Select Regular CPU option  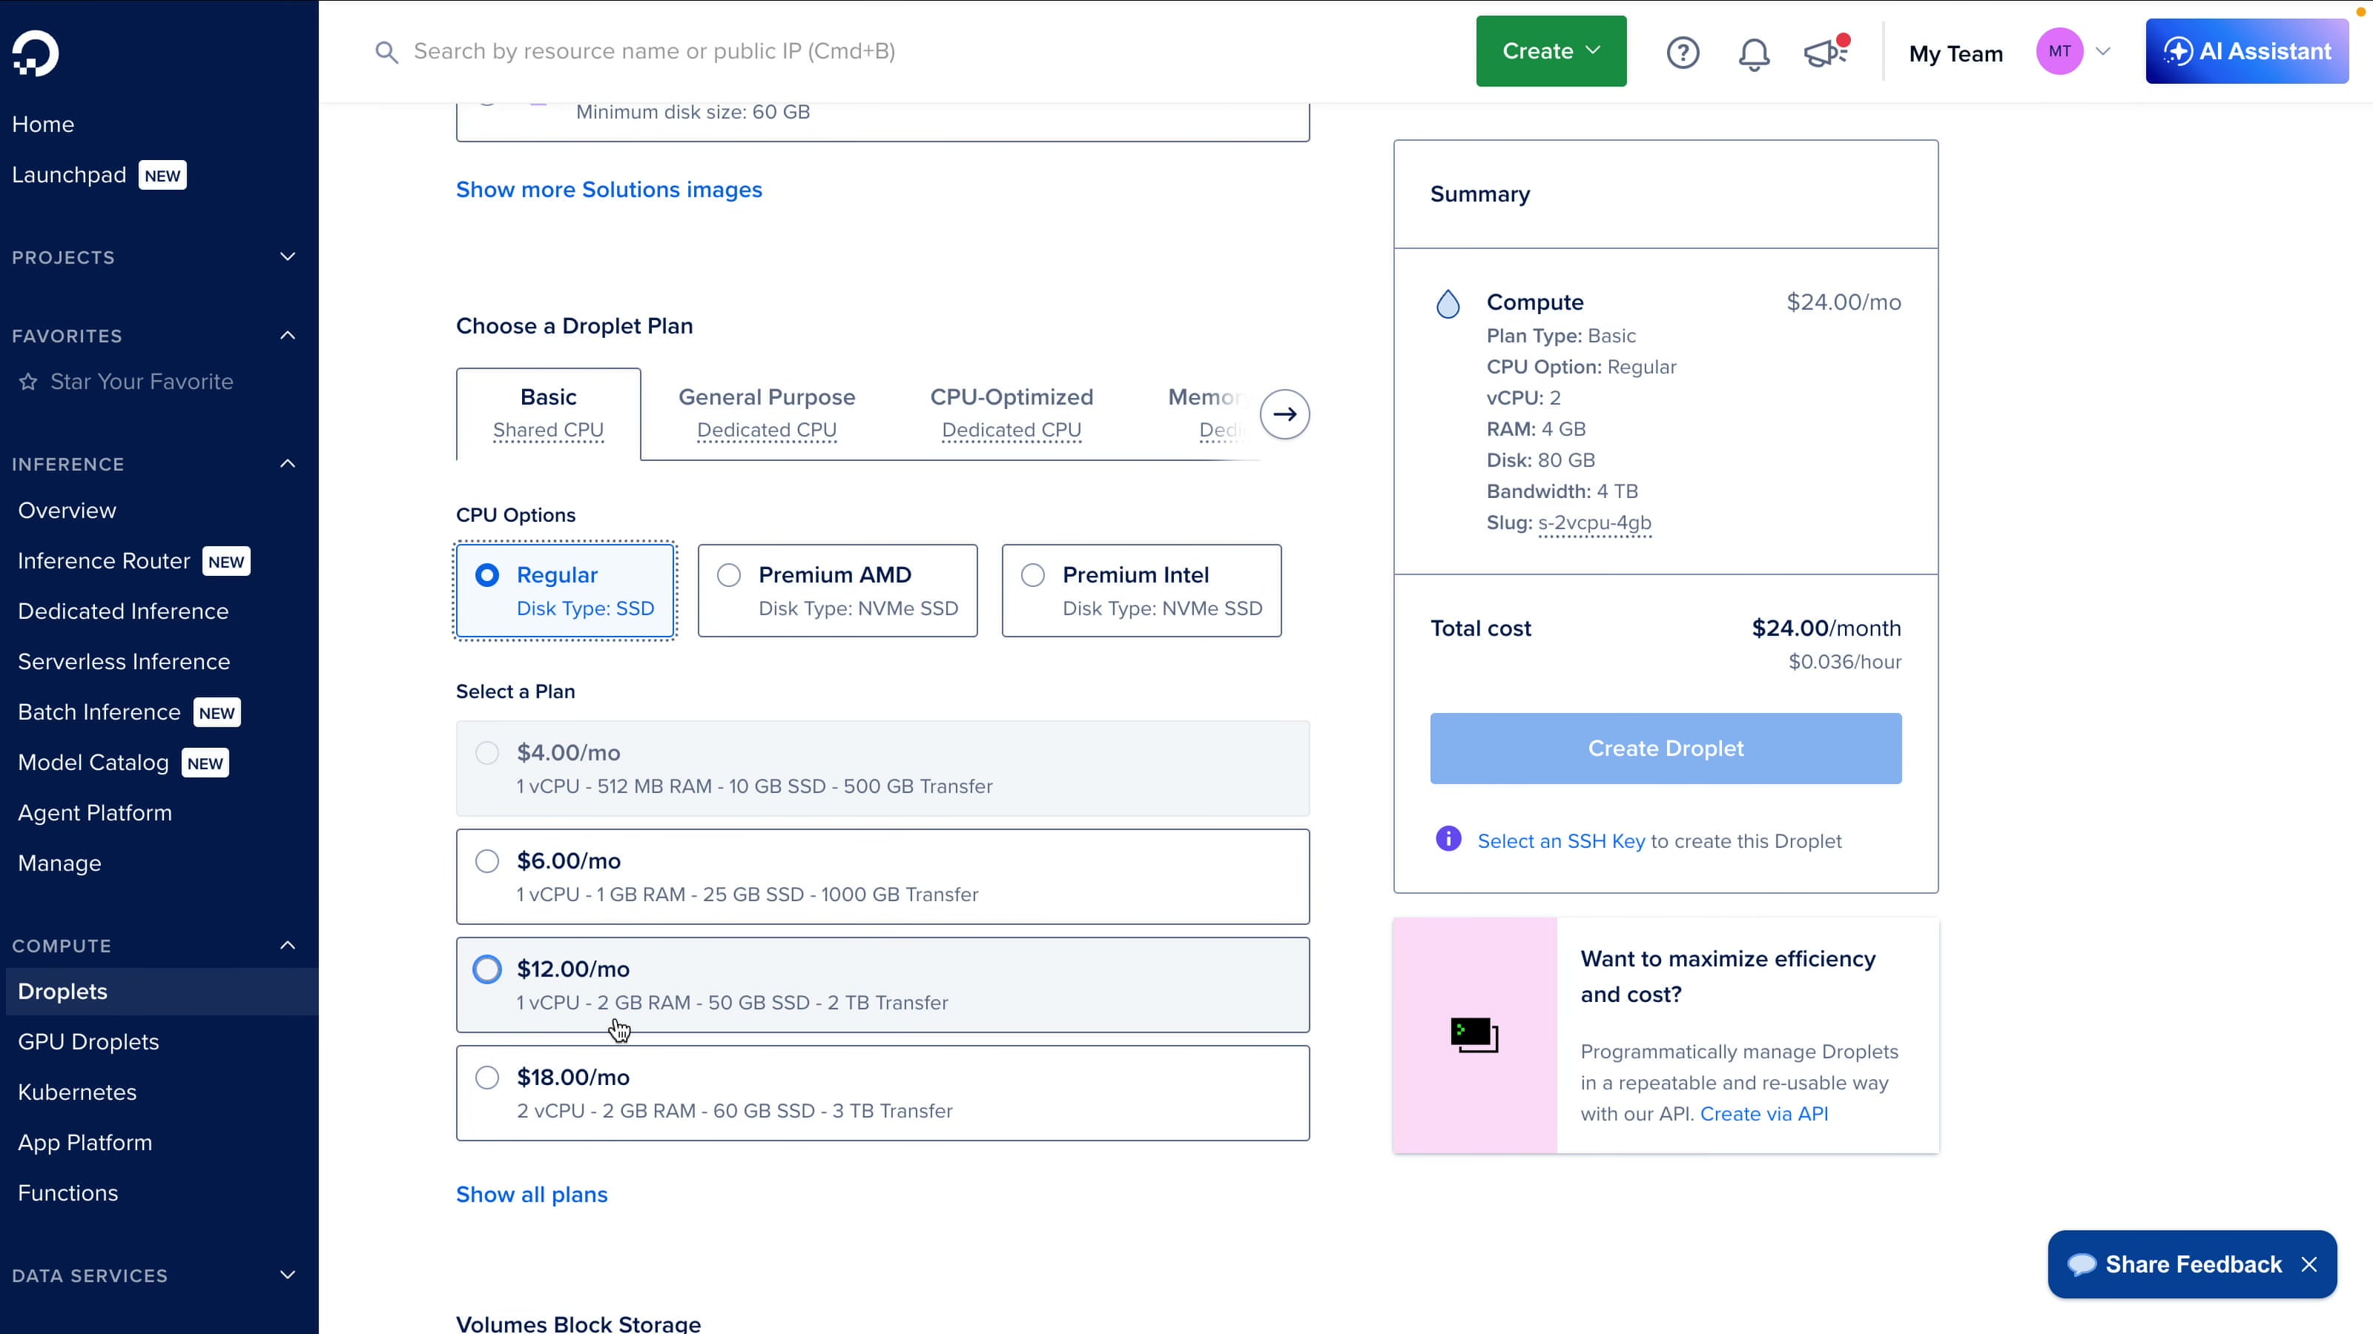[566, 590]
